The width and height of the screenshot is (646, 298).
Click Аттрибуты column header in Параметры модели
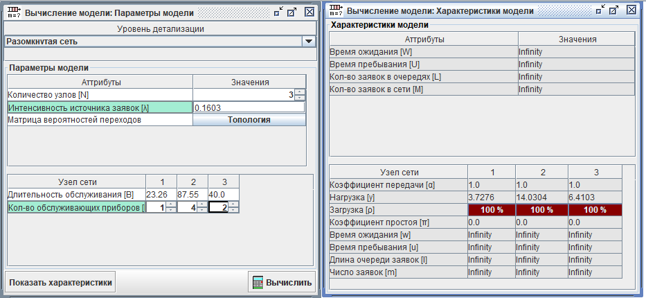(100, 82)
